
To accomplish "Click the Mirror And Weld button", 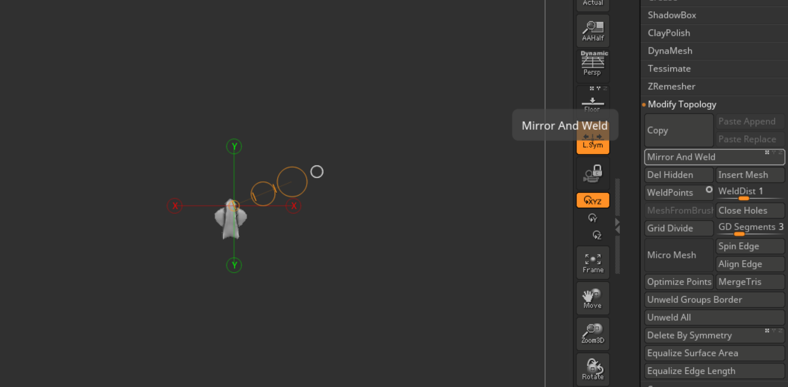I will pyautogui.click(x=715, y=157).
